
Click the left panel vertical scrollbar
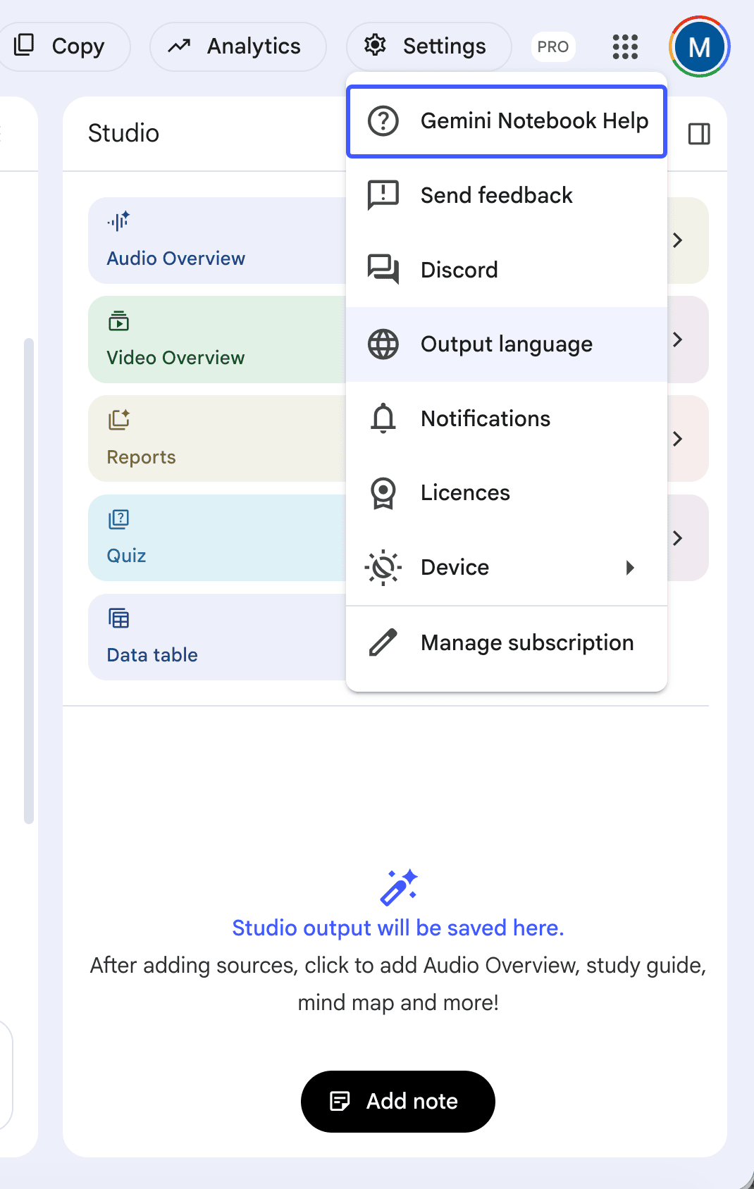(x=29, y=581)
